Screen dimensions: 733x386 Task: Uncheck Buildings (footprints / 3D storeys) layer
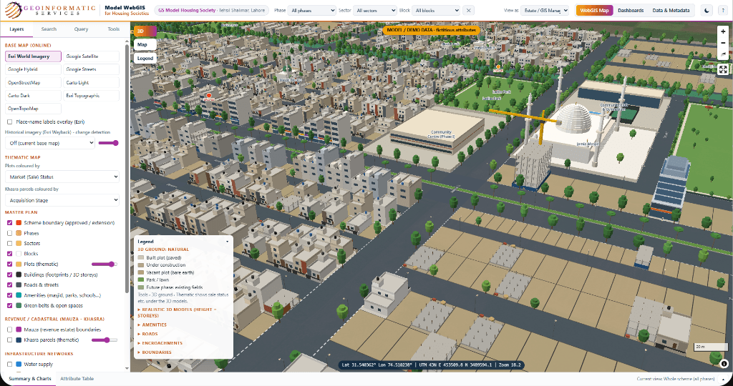pyautogui.click(x=9, y=274)
